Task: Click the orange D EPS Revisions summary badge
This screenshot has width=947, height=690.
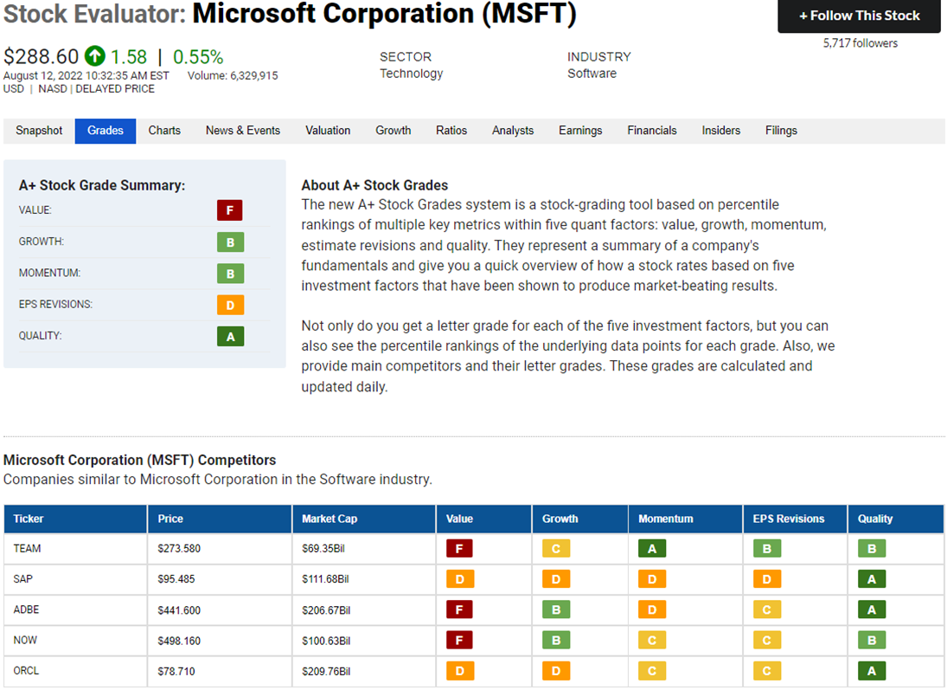Action: pyautogui.click(x=230, y=306)
